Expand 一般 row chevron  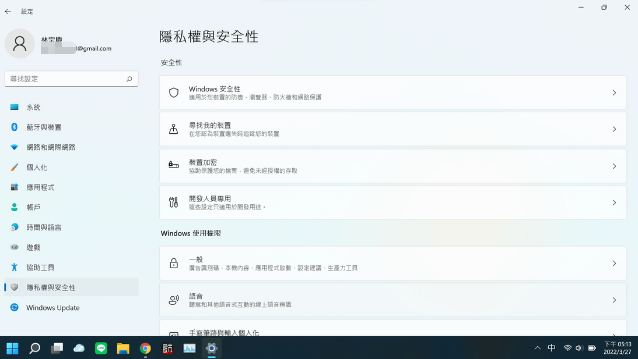tap(615, 263)
